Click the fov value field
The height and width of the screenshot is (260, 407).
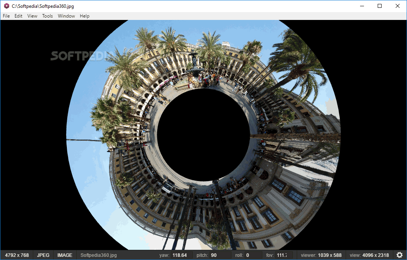point(284,255)
